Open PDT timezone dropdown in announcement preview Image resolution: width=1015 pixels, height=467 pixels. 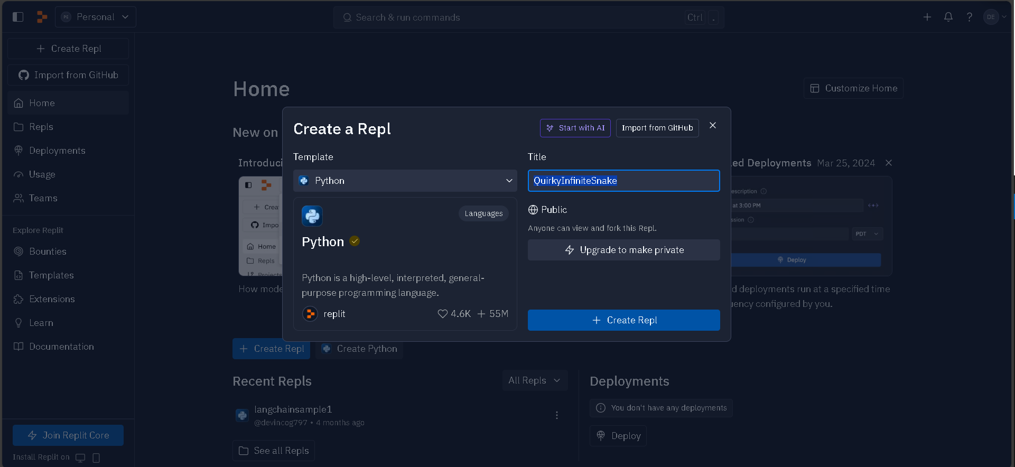[867, 233]
